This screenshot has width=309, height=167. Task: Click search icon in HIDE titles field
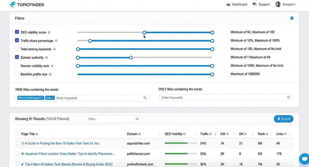pyautogui.click(x=145, y=98)
